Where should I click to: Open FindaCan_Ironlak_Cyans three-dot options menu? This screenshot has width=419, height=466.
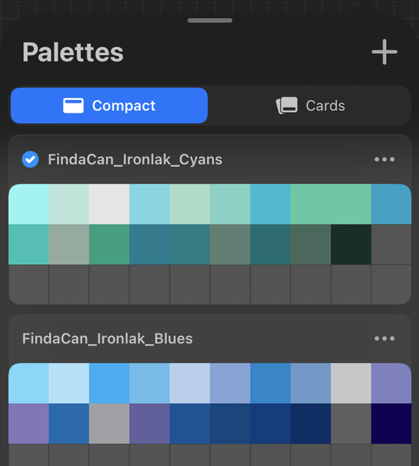coord(384,159)
